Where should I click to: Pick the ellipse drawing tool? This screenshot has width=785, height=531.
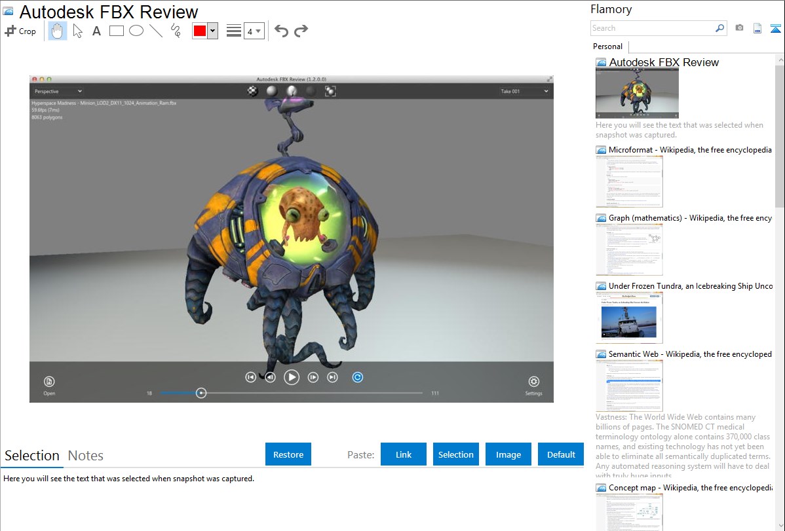pos(136,31)
